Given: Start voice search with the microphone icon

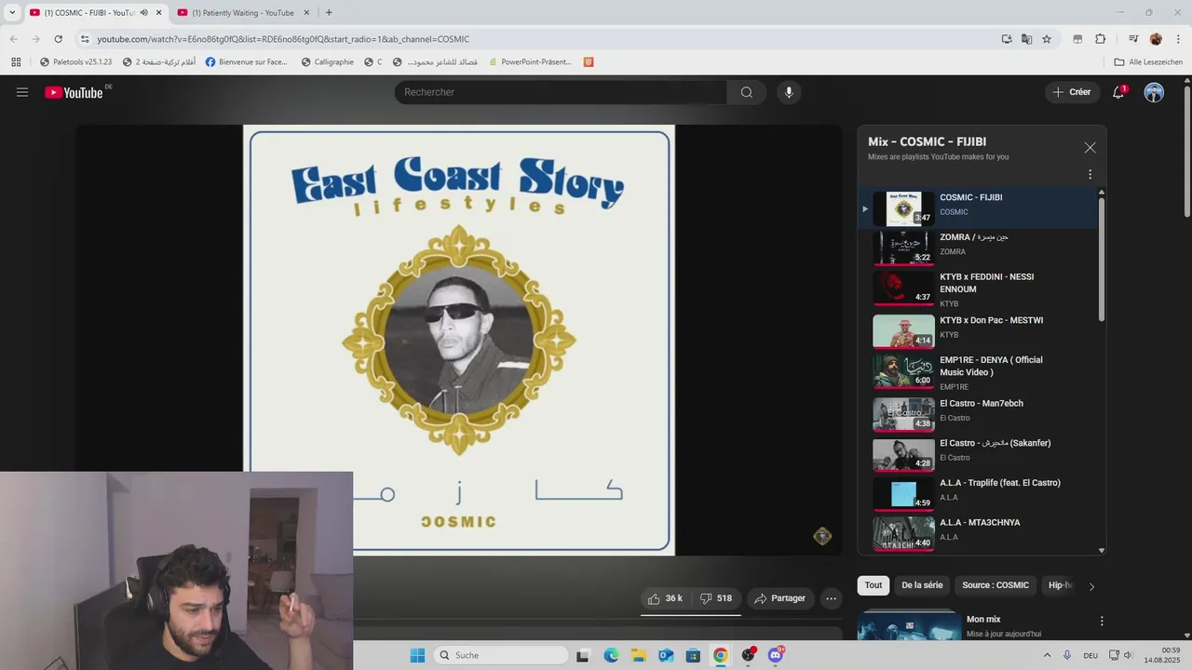Looking at the screenshot, I should pos(789,92).
